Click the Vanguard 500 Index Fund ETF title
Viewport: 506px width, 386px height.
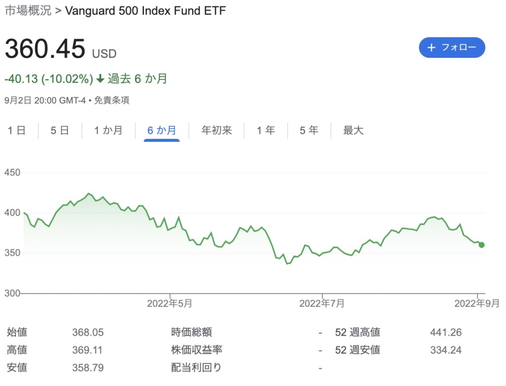click(x=146, y=11)
